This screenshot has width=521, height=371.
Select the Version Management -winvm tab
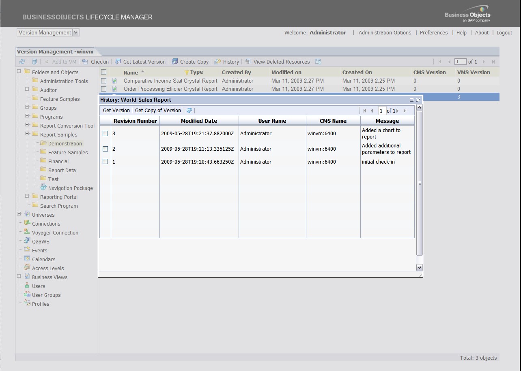point(55,51)
